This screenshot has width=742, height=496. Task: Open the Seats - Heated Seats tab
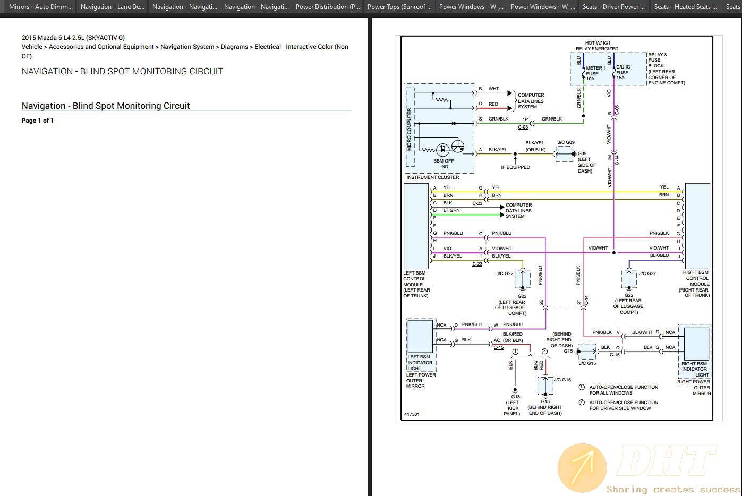click(x=685, y=7)
